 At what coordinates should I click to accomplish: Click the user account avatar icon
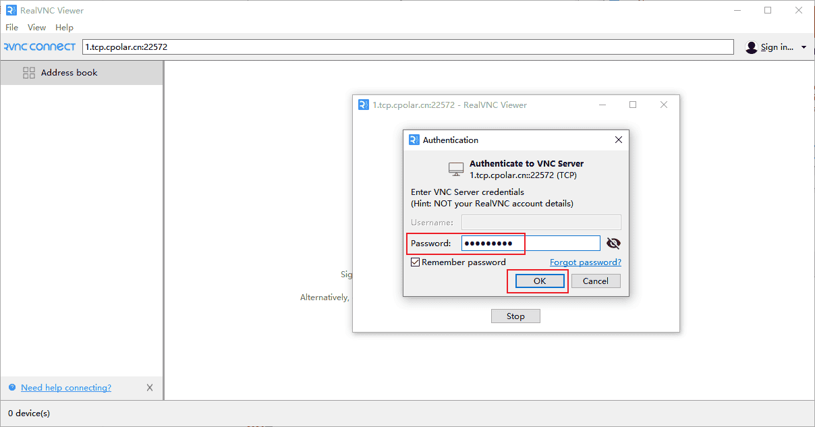coord(752,47)
